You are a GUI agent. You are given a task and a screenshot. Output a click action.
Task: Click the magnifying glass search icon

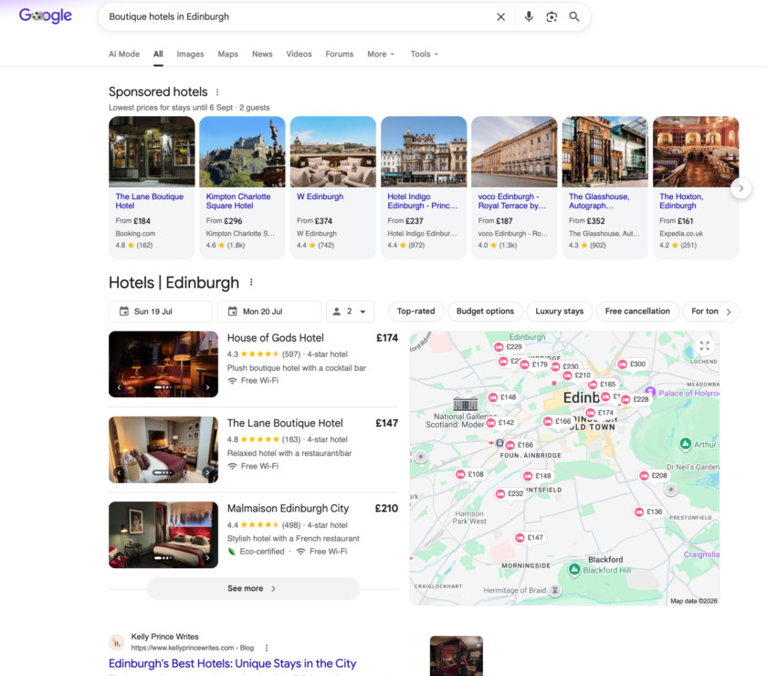574,16
